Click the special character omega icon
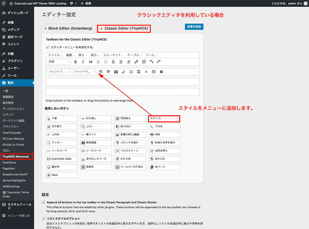 (131, 72)
